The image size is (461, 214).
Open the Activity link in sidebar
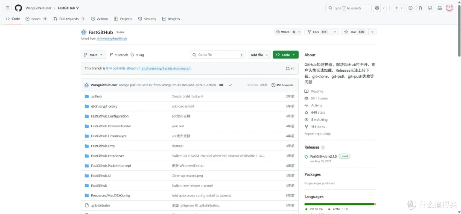point(313,106)
